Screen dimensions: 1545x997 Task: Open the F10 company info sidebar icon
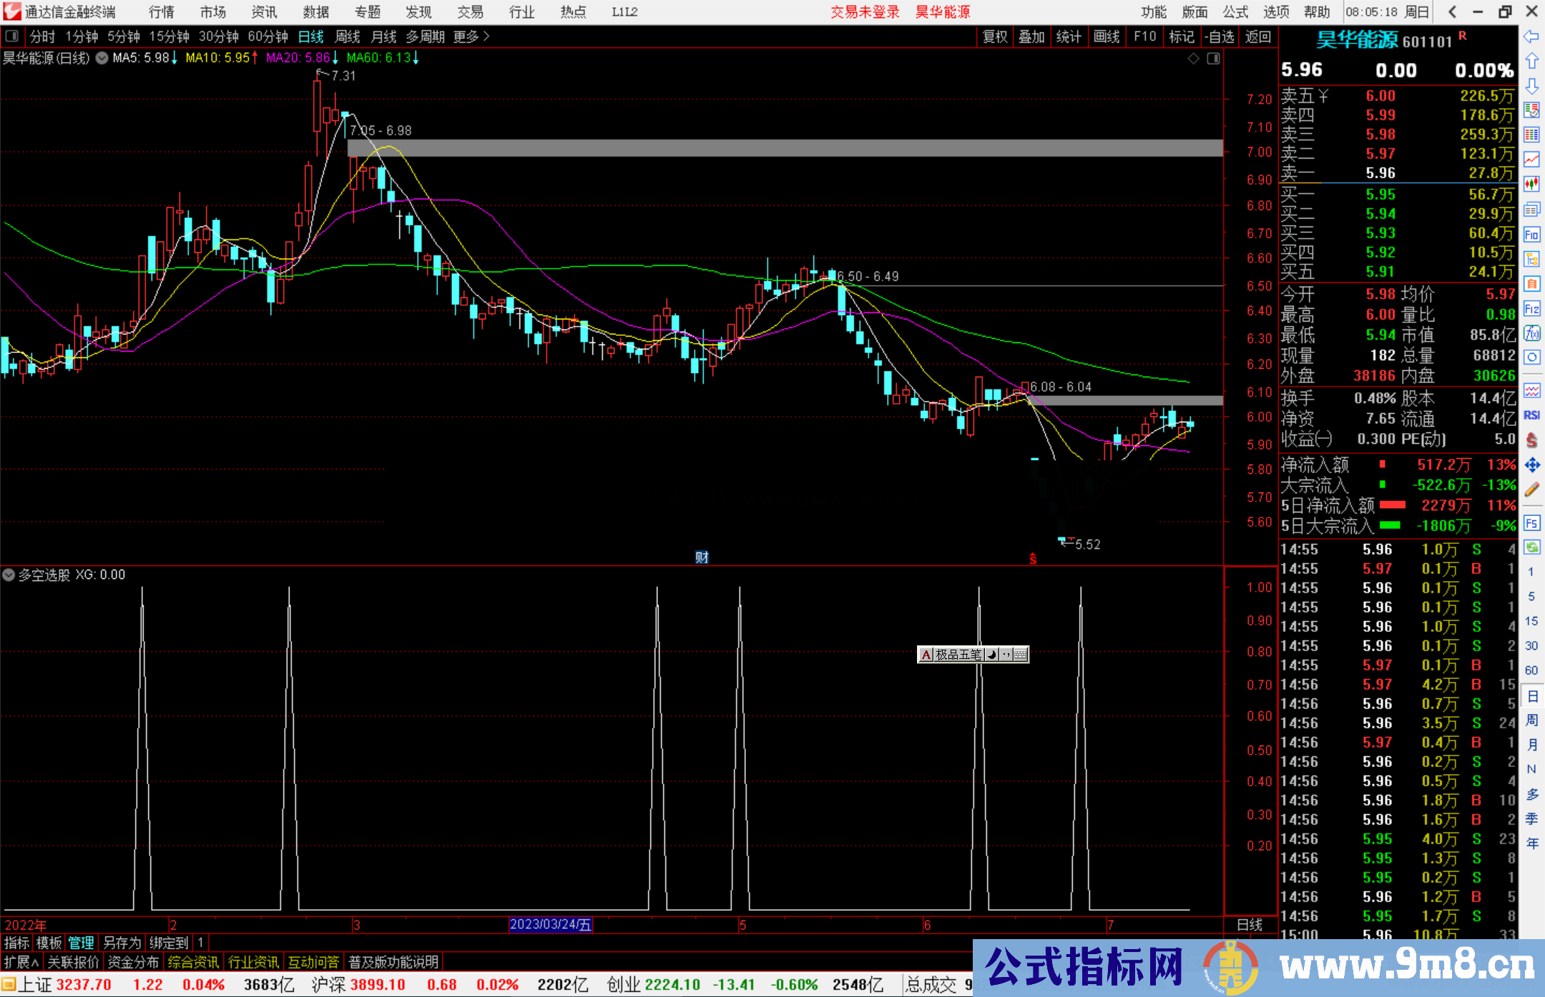[x=1531, y=234]
